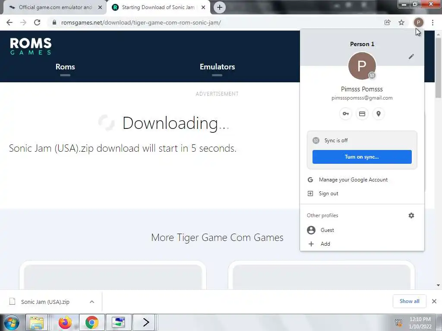This screenshot has width=442, height=331.
Task: Click Turn on sync button
Action: pyautogui.click(x=362, y=157)
